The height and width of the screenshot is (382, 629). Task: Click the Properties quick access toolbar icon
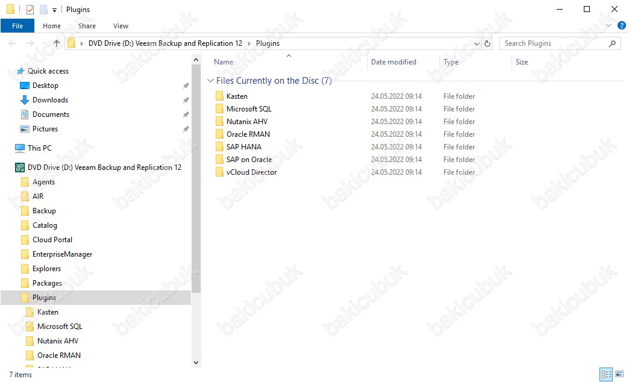click(x=30, y=9)
